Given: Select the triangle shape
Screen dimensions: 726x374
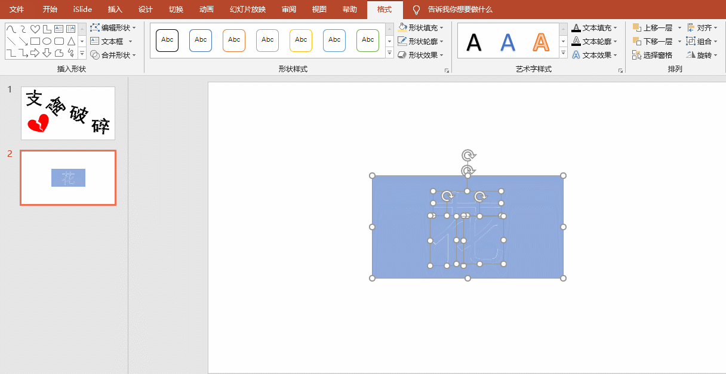Looking at the screenshot, I should [71, 41].
